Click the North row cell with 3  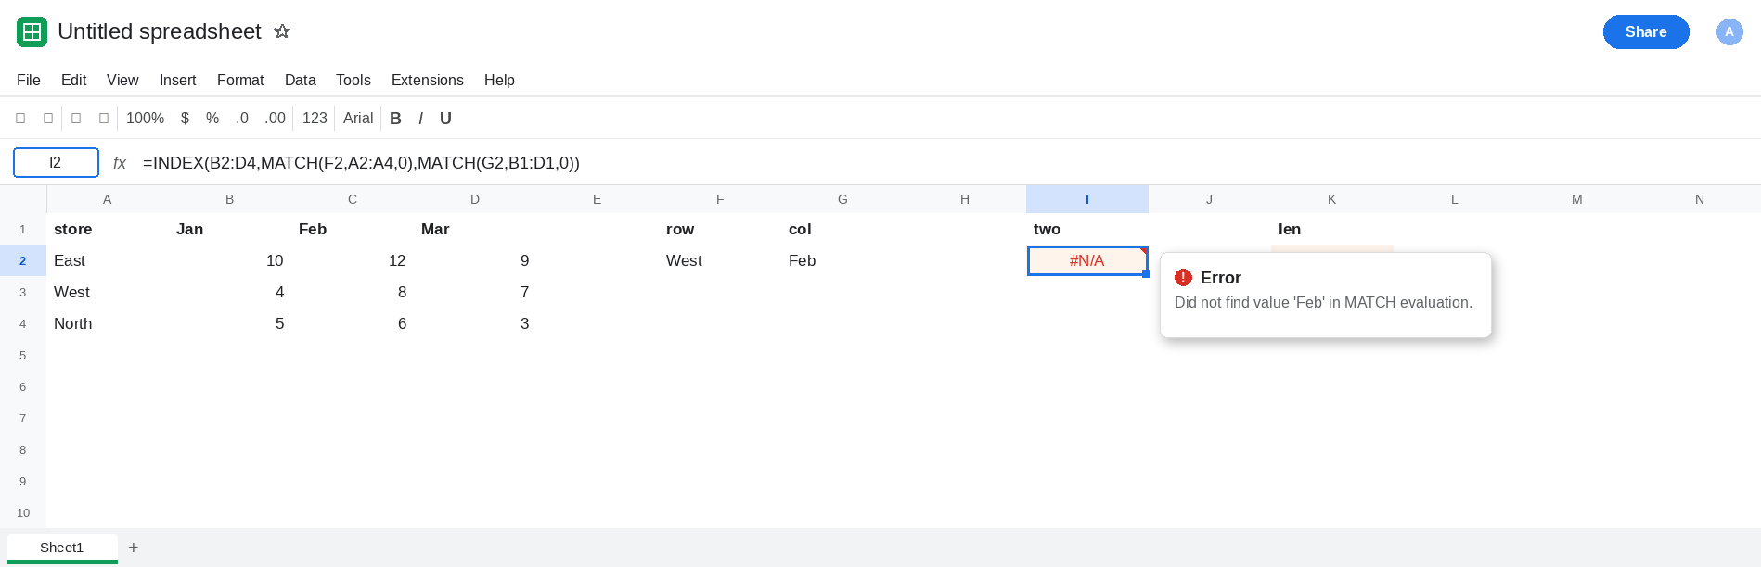[x=475, y=323]
